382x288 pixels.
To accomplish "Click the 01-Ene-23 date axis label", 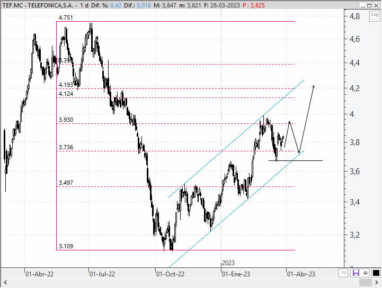I will pos(236,274).
